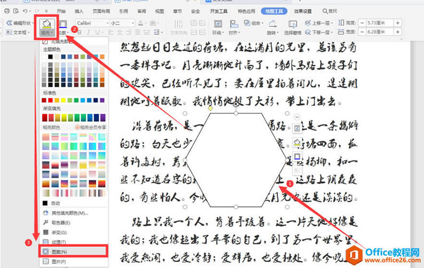Click send backward 下移一层
Viewport: 424px width, 268px height.
point(319,33)
